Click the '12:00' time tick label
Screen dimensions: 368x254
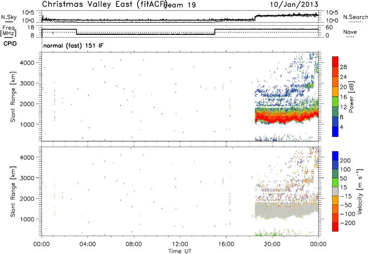click(180, 244)
